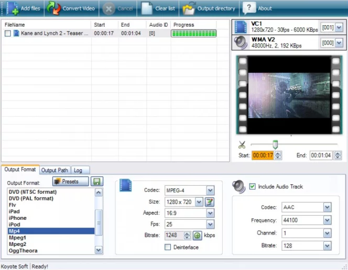Select Mpeg2 output format
348x270 pixels.
51,244
